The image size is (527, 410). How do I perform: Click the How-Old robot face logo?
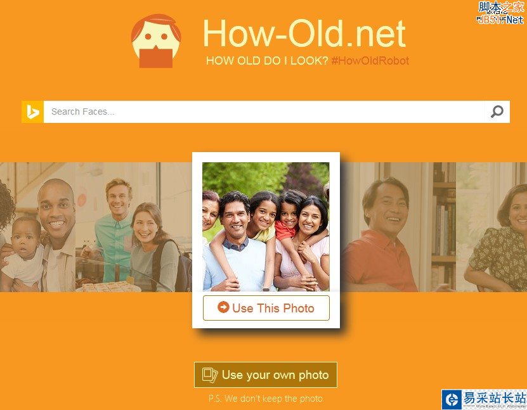[x=156, y=41]
